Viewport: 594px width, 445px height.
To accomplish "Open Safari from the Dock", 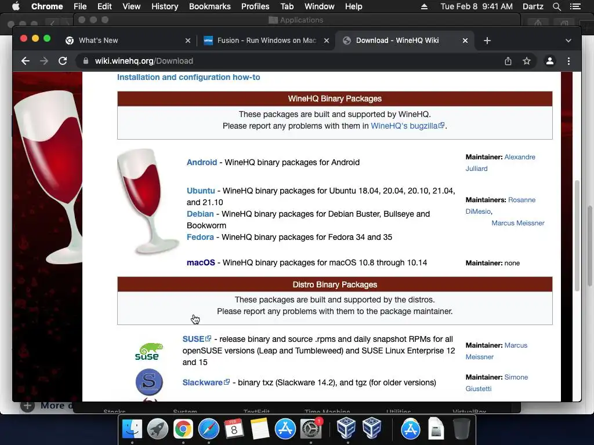I will [209, 429].
